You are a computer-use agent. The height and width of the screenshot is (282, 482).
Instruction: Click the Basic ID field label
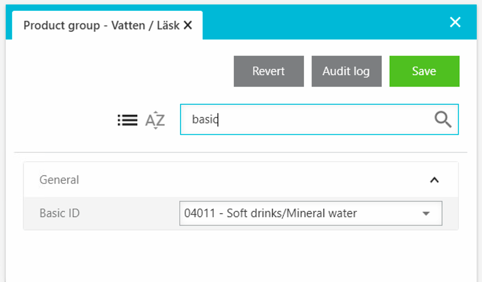pos(60,213)
